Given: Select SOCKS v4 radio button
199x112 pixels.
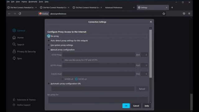Looking at the screenshot, I should pyautogui.click(x=63, y=79).
